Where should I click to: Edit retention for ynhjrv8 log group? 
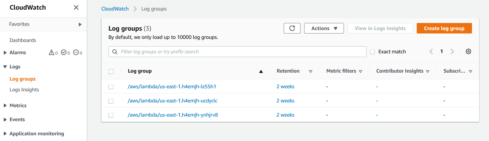click(x=285, y=115)
